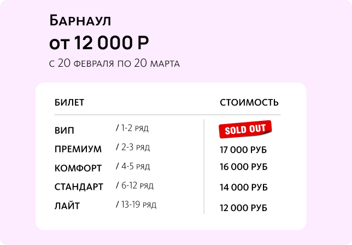
Task: Choose the ПРЕМИУМ ticket type
Action: pyautogui.click(x=78, y=149)
